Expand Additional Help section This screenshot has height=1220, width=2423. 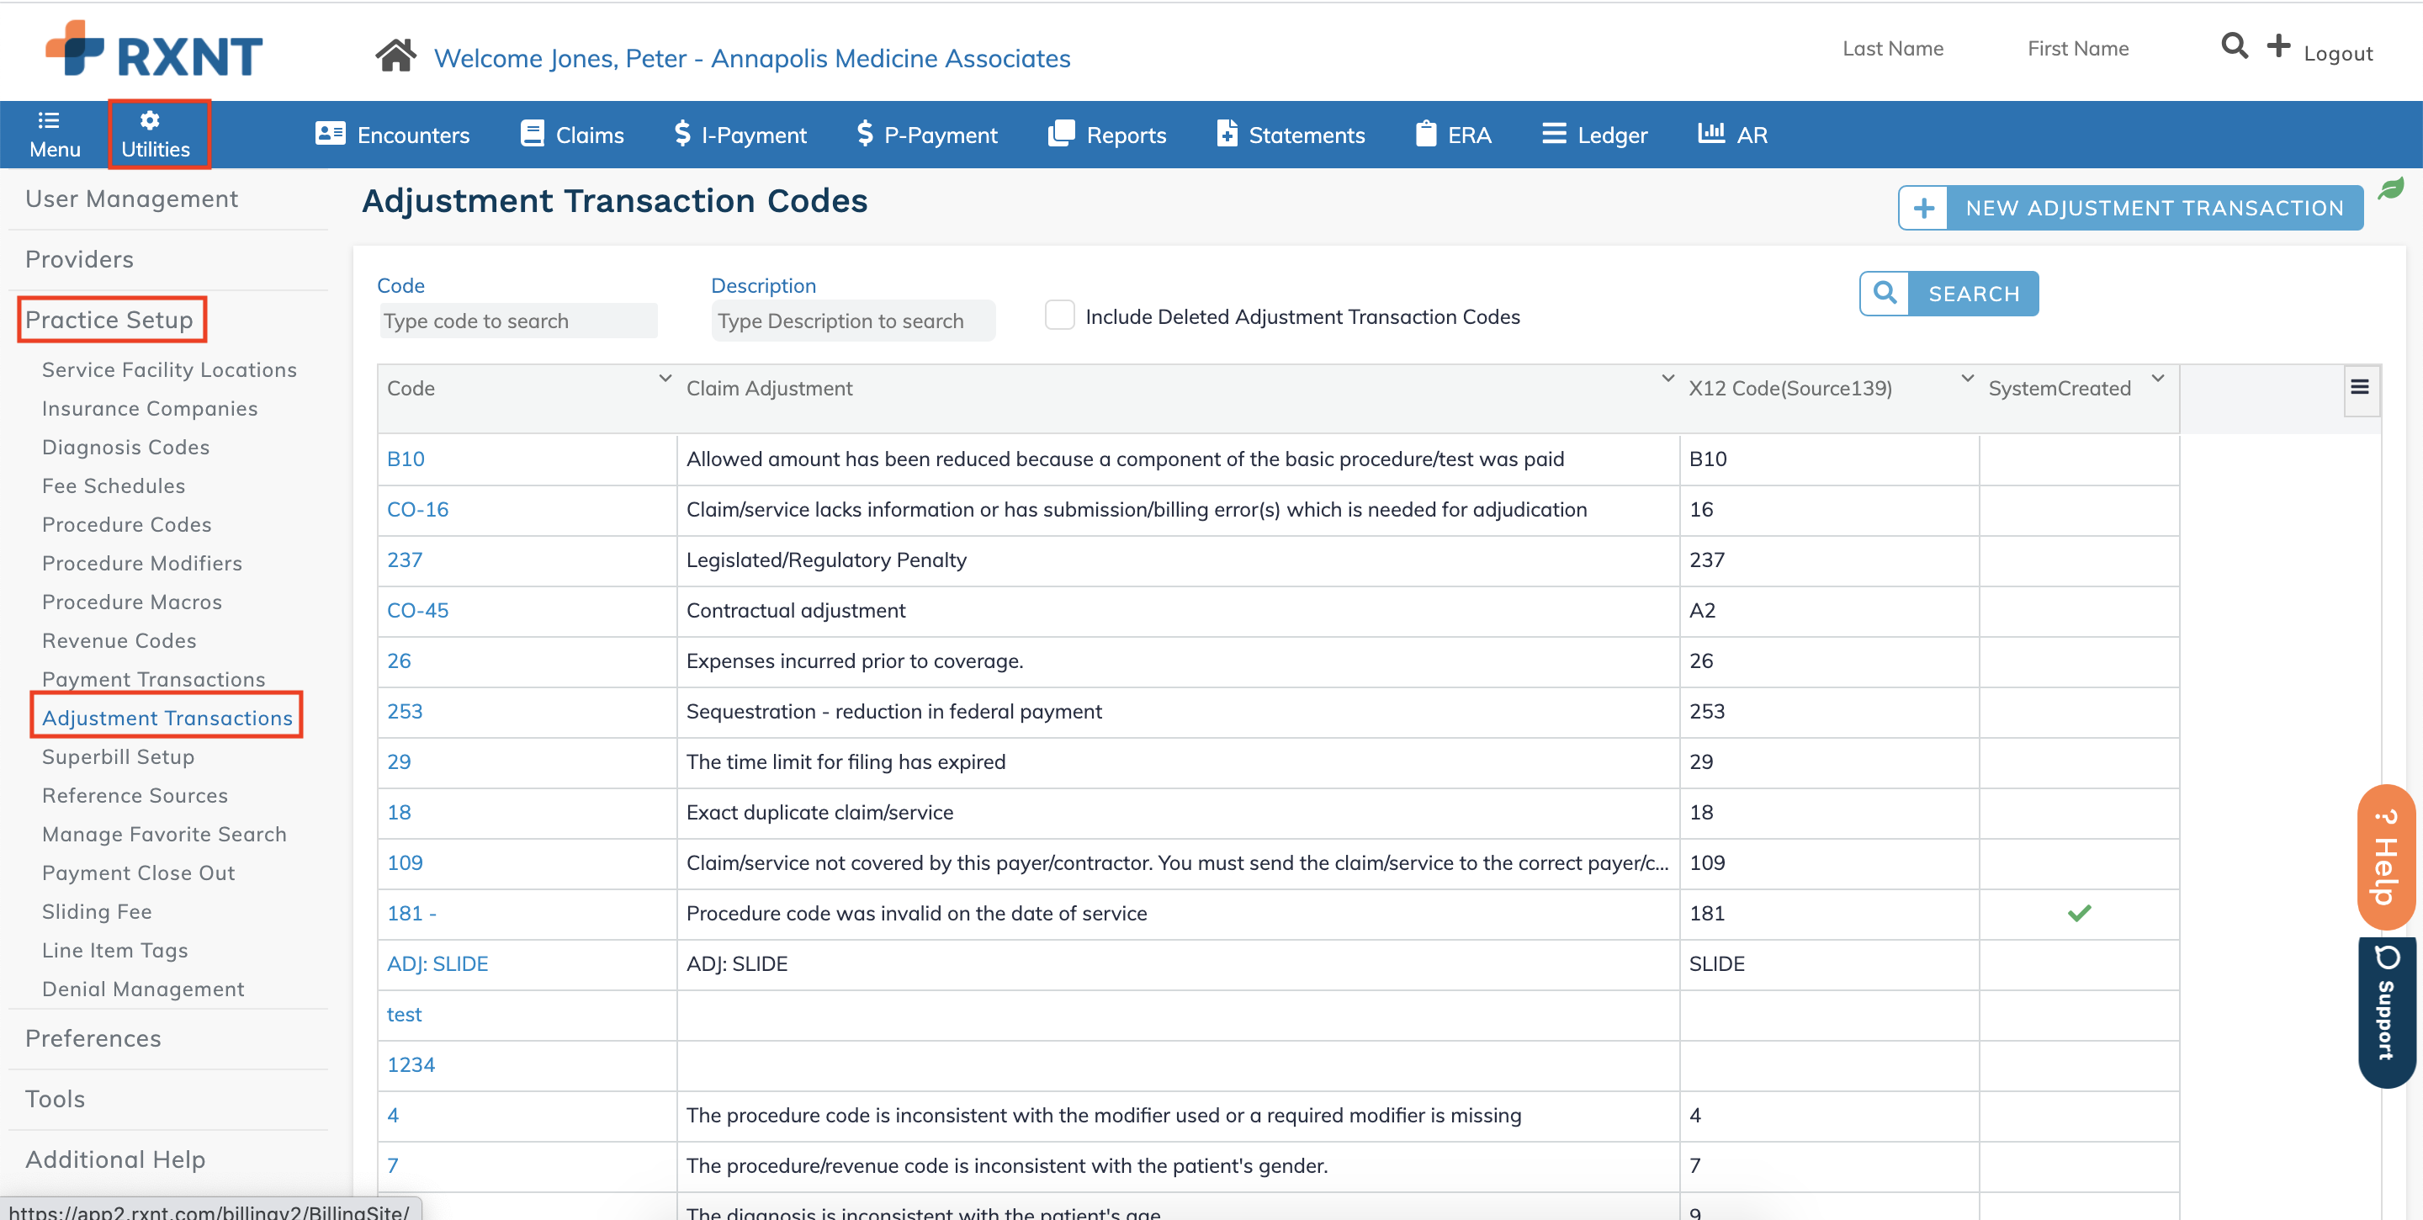116,1159
